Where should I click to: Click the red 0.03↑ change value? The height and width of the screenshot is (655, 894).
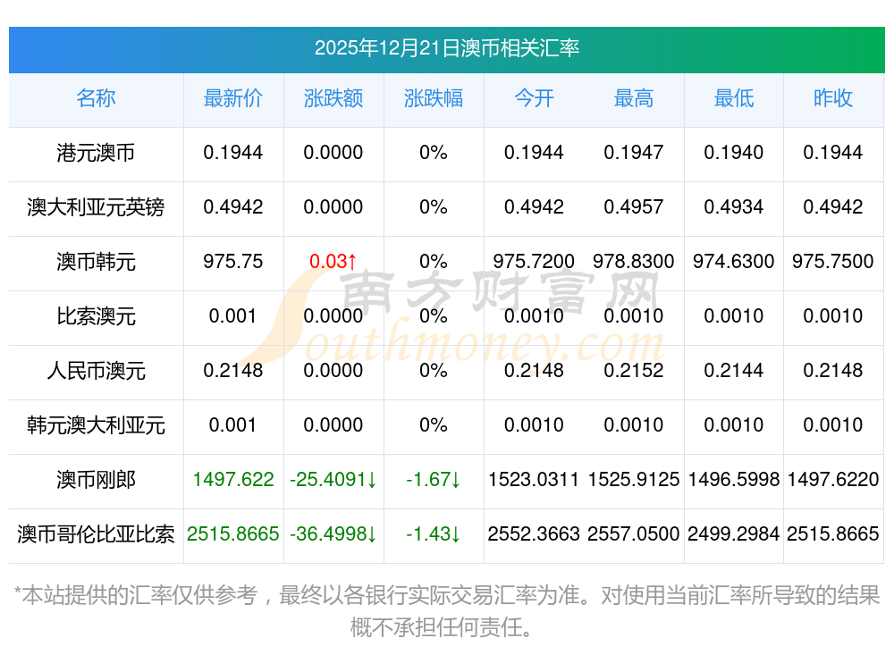[333, 262]
